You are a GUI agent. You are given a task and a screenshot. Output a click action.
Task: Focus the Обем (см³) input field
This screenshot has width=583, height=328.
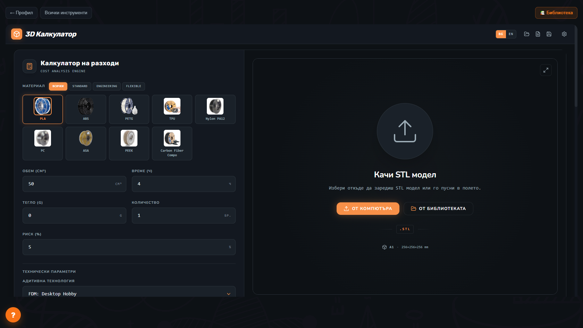pos(74,184)
